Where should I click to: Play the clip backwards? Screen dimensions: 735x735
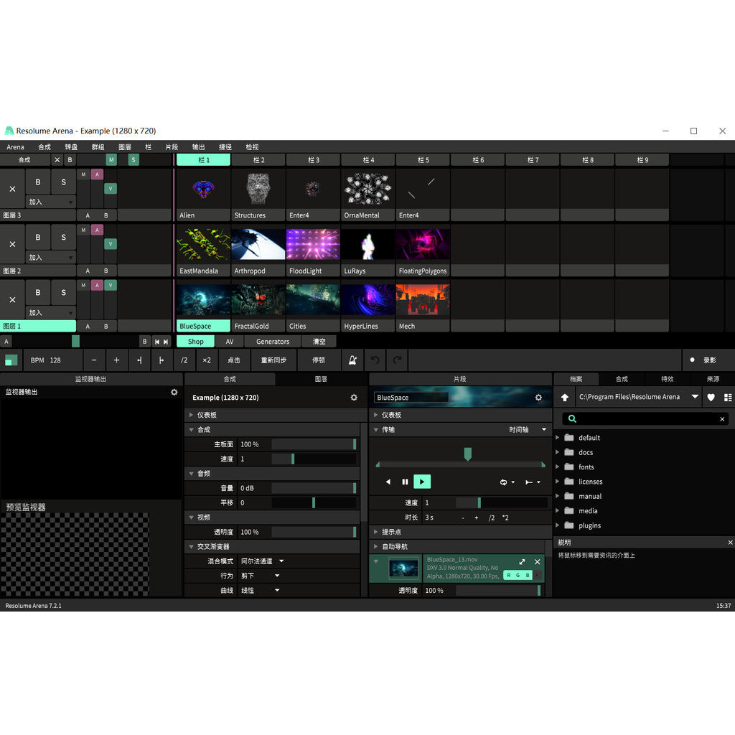coord(388,482)
